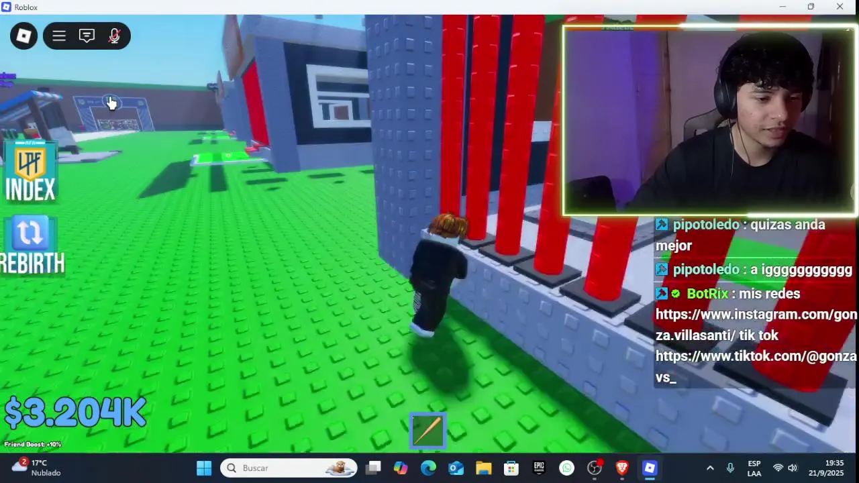This screenshot has height=483, width=859.
Task: Open Microsoft Edge from the taskbar
Action: click(x=428, y=468)
